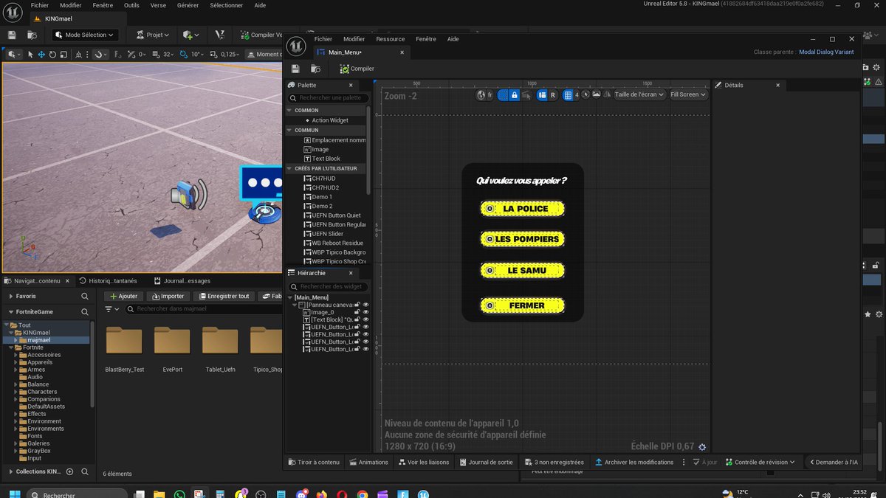
Task: Enable the grid display icon in designer toolbar
Action: click(569, 94)
